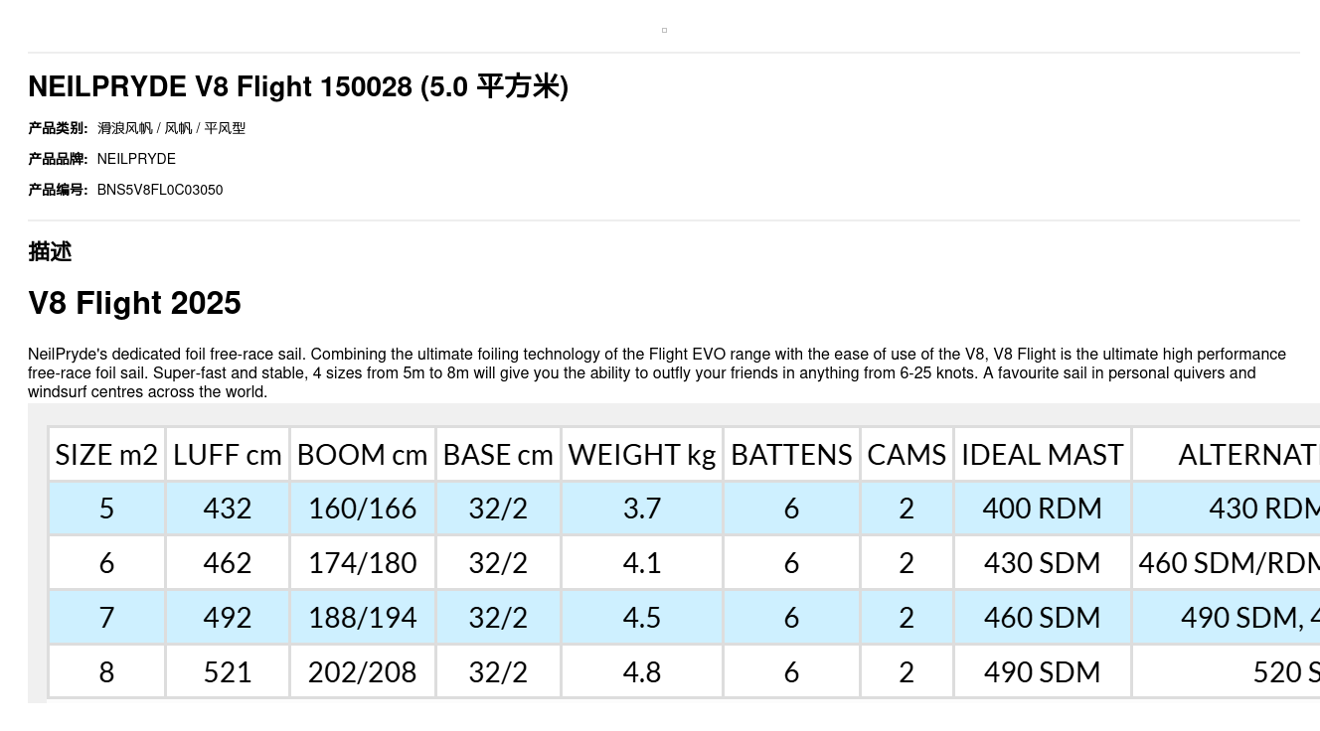Click the IDEAL MAST column header
Screen dimensions: 1320x731
1042,455
